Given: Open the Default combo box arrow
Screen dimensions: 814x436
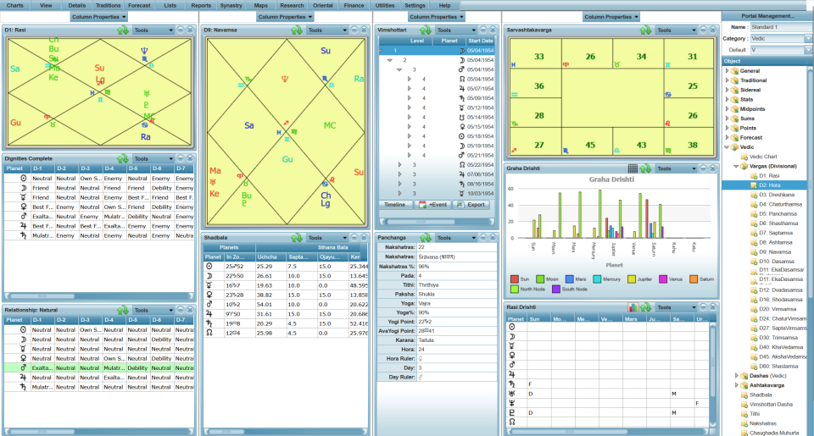Looking at the screenshot, I should [808, 50].
